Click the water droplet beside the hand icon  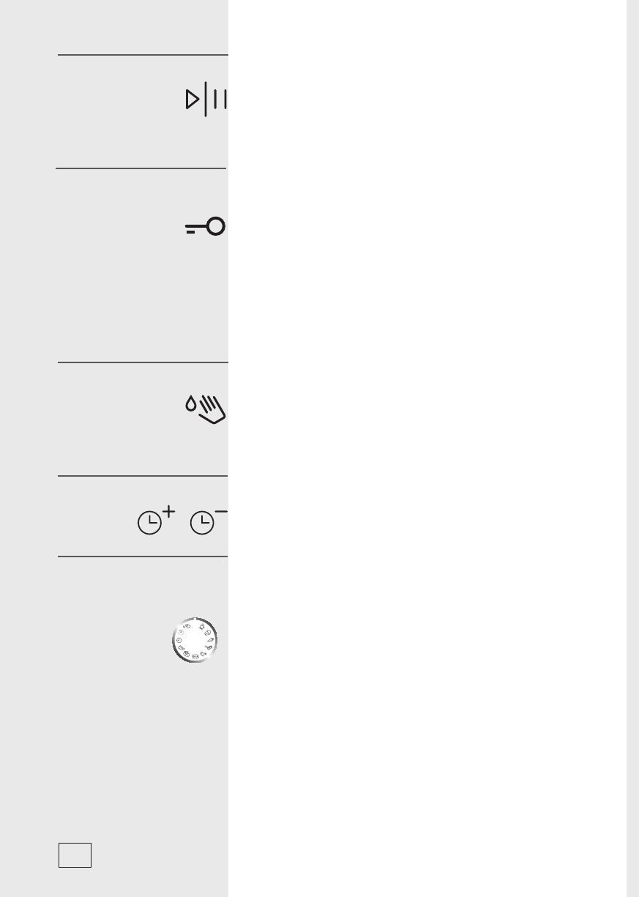tap(190, 402)
